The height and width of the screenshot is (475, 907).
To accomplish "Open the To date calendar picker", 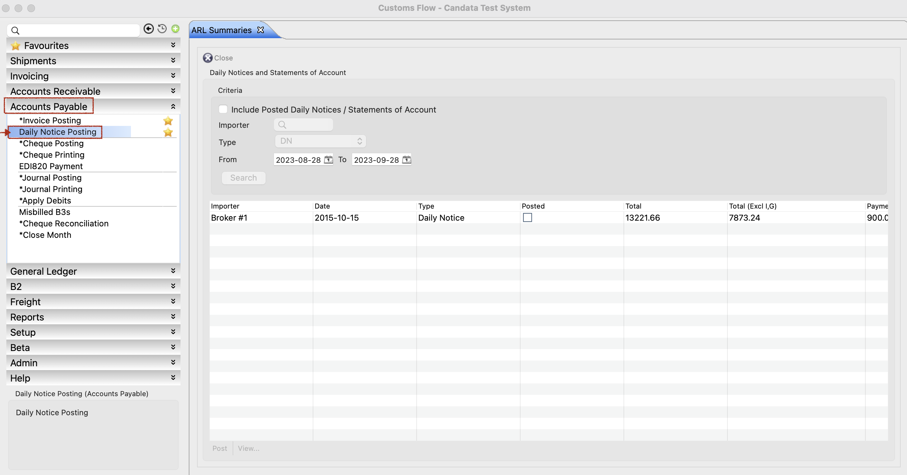I will pyautogui.click(x=406, y=160).
